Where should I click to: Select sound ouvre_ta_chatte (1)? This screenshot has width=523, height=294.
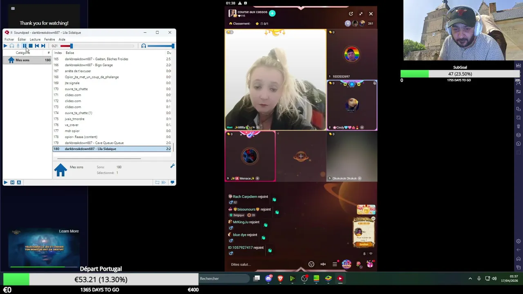point(113,113)
